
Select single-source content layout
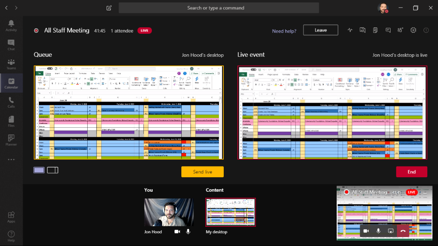[x=39, y=170]
